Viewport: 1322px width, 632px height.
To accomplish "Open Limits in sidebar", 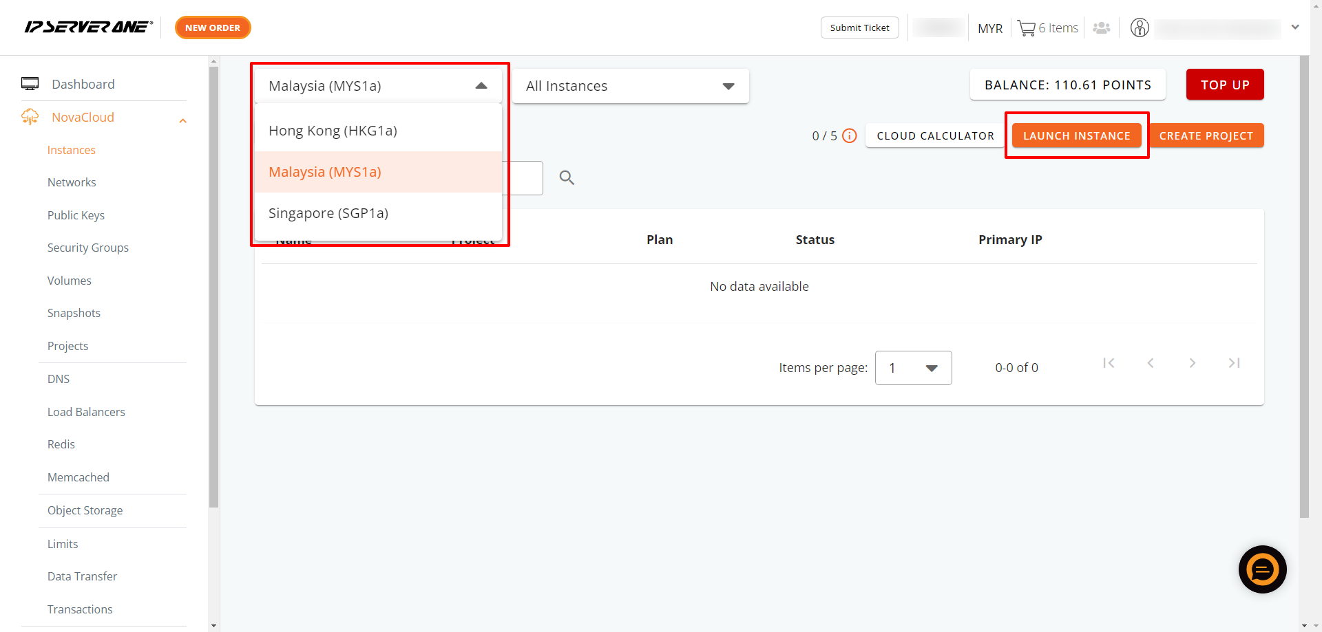I will pos(63,544).
